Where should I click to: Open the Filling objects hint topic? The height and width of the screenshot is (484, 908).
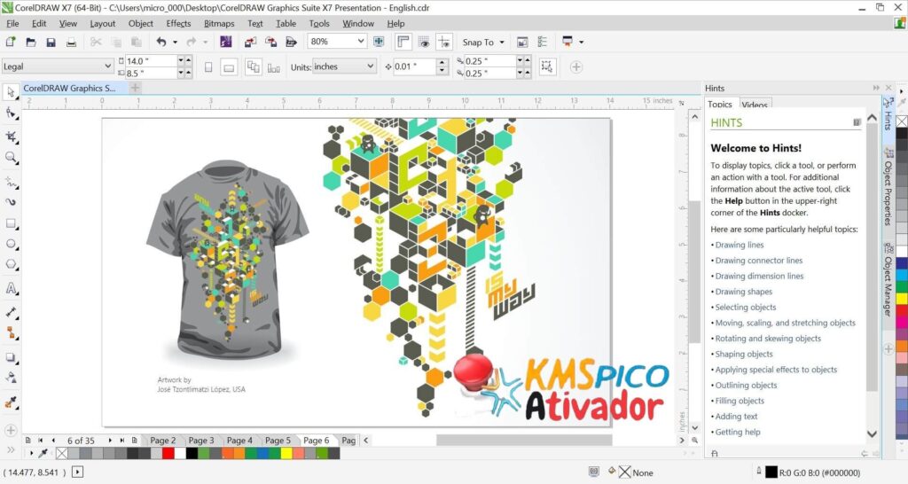(x=740, y=401)
